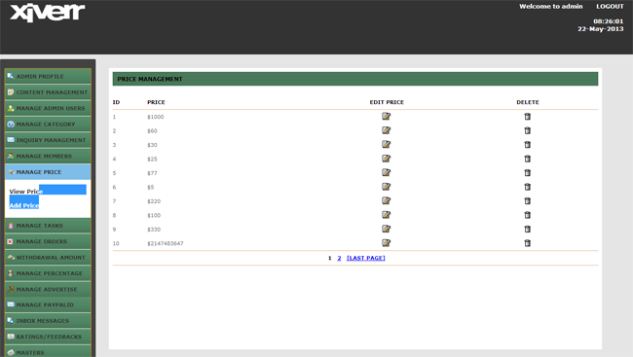Screen dimensions: 633x357
Task: Edit the $2147483647 price entry
Action: pos(386,243)
